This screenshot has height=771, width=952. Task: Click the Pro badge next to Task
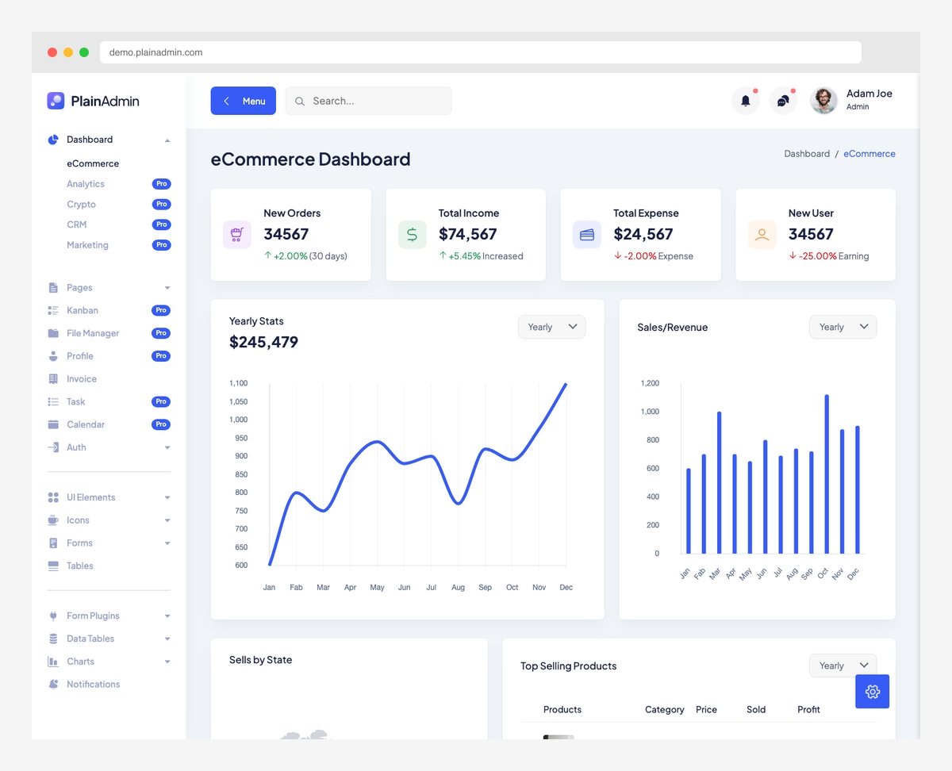(161, 401)
